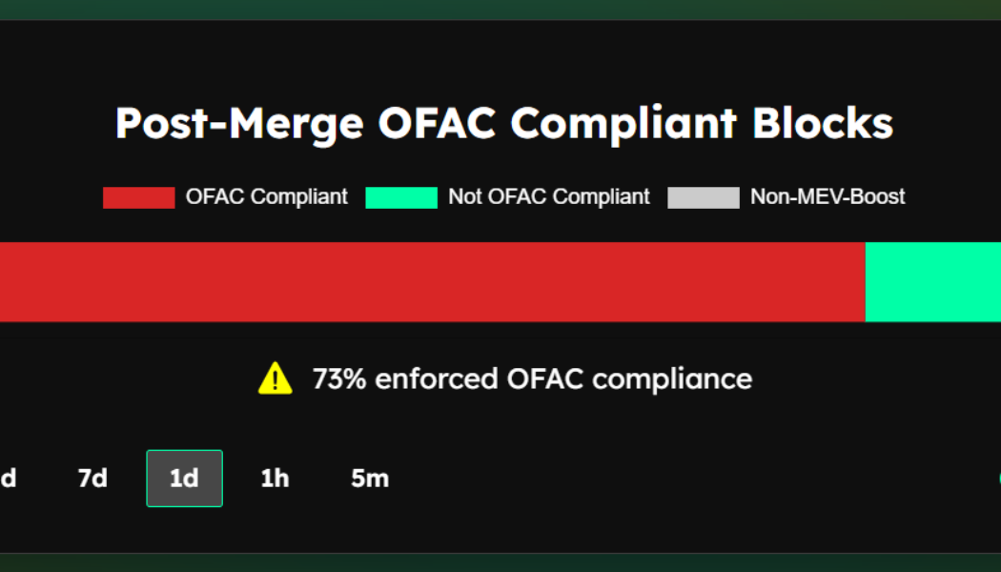This screenshot has width=1001, height=572.
Task: Switch to the 1h time range
Action: click(274, 479)
